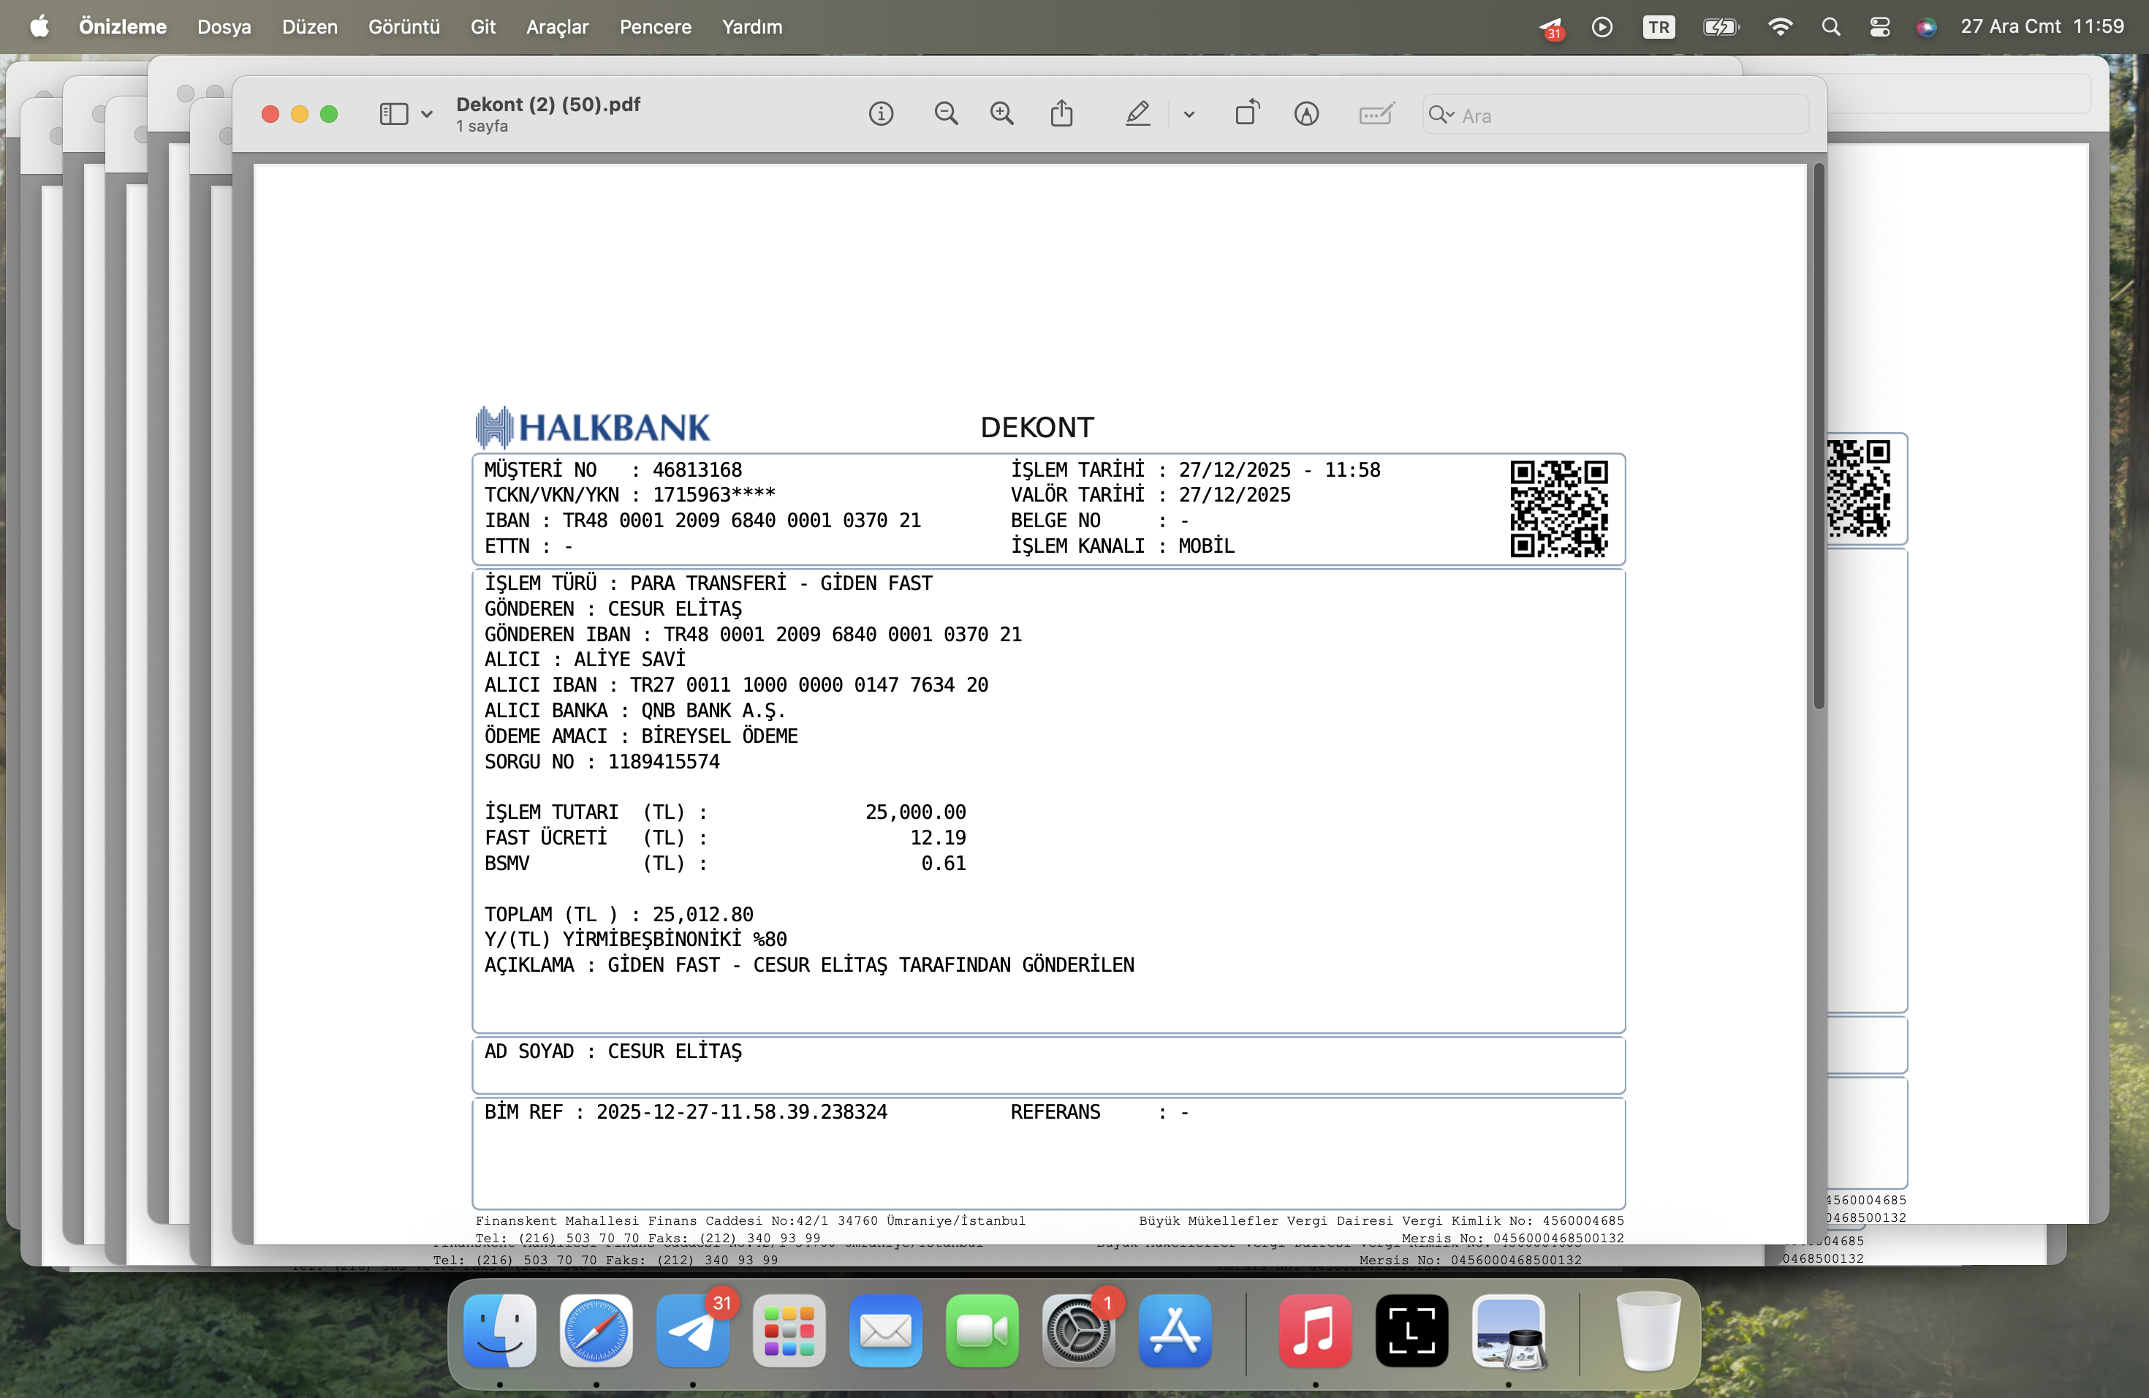Open the Share menu icon
Image resolution: width=2149 pixels, height=1398 pixels.
1062,113
